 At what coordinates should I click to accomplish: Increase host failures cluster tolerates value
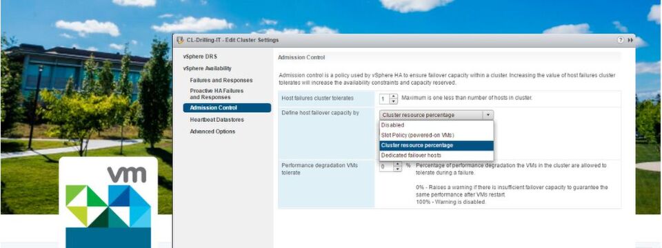click(394, 96)
